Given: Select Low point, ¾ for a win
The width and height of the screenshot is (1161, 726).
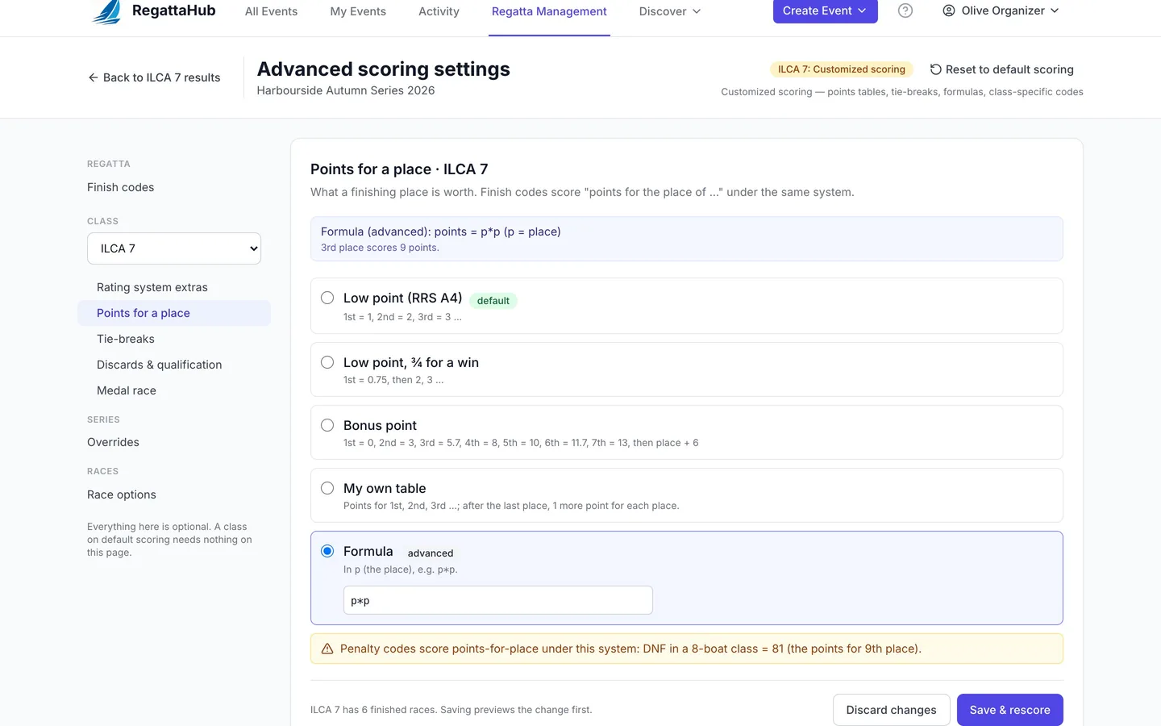Looking at the screenshot, I should coord(327,362).
